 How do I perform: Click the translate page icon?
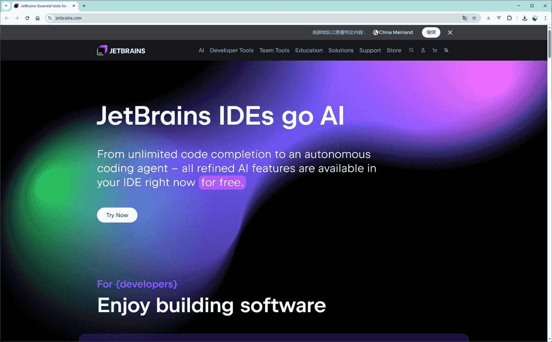tap(465, 18)
